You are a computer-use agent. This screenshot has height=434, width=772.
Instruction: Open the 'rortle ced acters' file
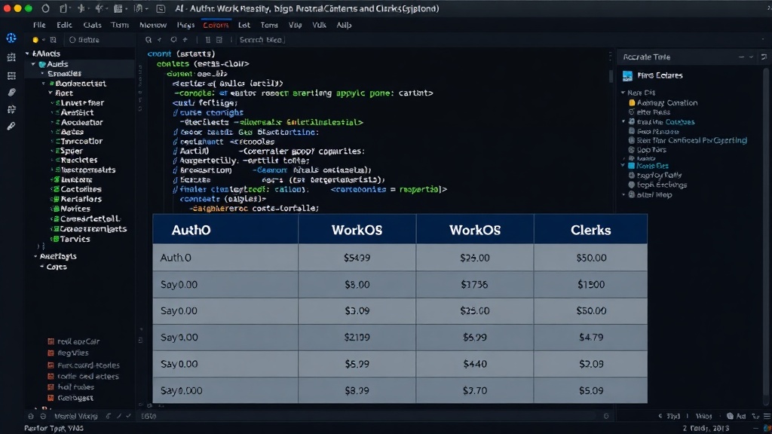(88, 377)
